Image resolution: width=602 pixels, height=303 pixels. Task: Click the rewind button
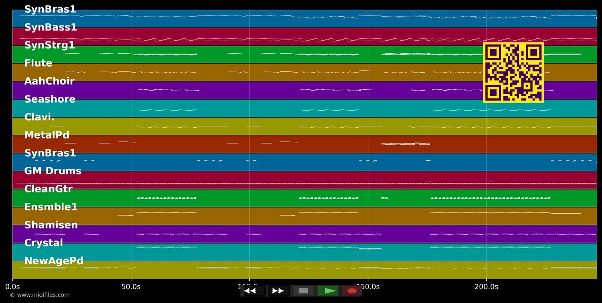(254, 291)
